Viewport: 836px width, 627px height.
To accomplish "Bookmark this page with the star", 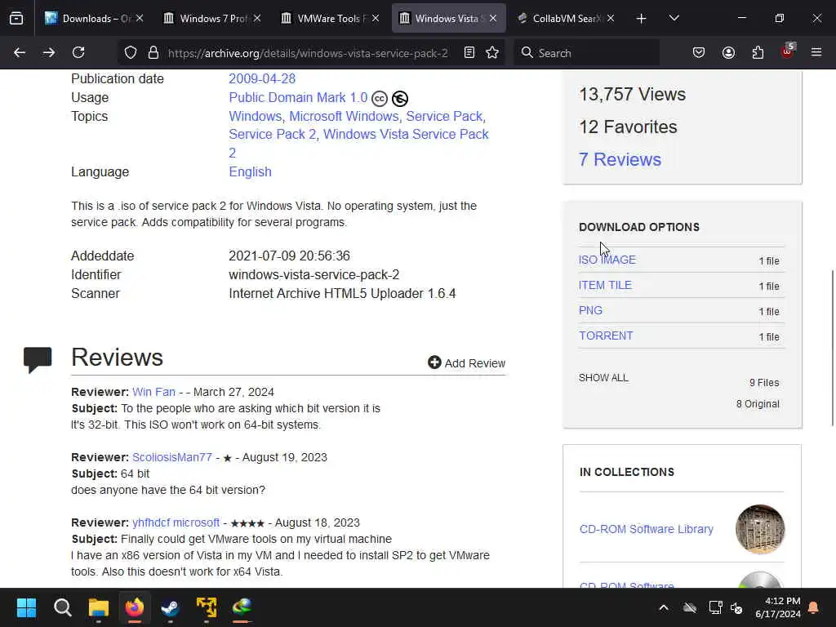I will (492, 52).
